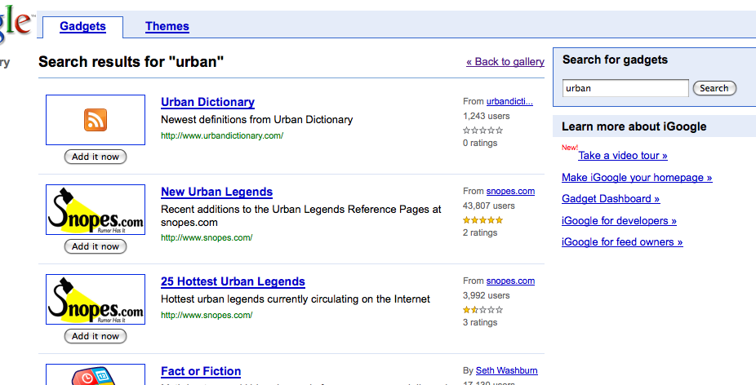Focus the gadget search text field
The height and width of the screenshot is (385, 756).
coord(625,88)
